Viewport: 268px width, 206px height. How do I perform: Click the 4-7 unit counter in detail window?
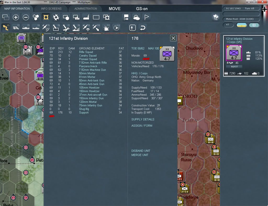[167, 54]
